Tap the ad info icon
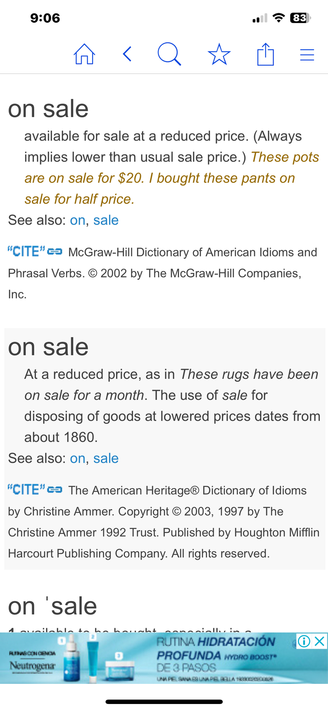Screen dimensions: 328x711 click(304, 641)
